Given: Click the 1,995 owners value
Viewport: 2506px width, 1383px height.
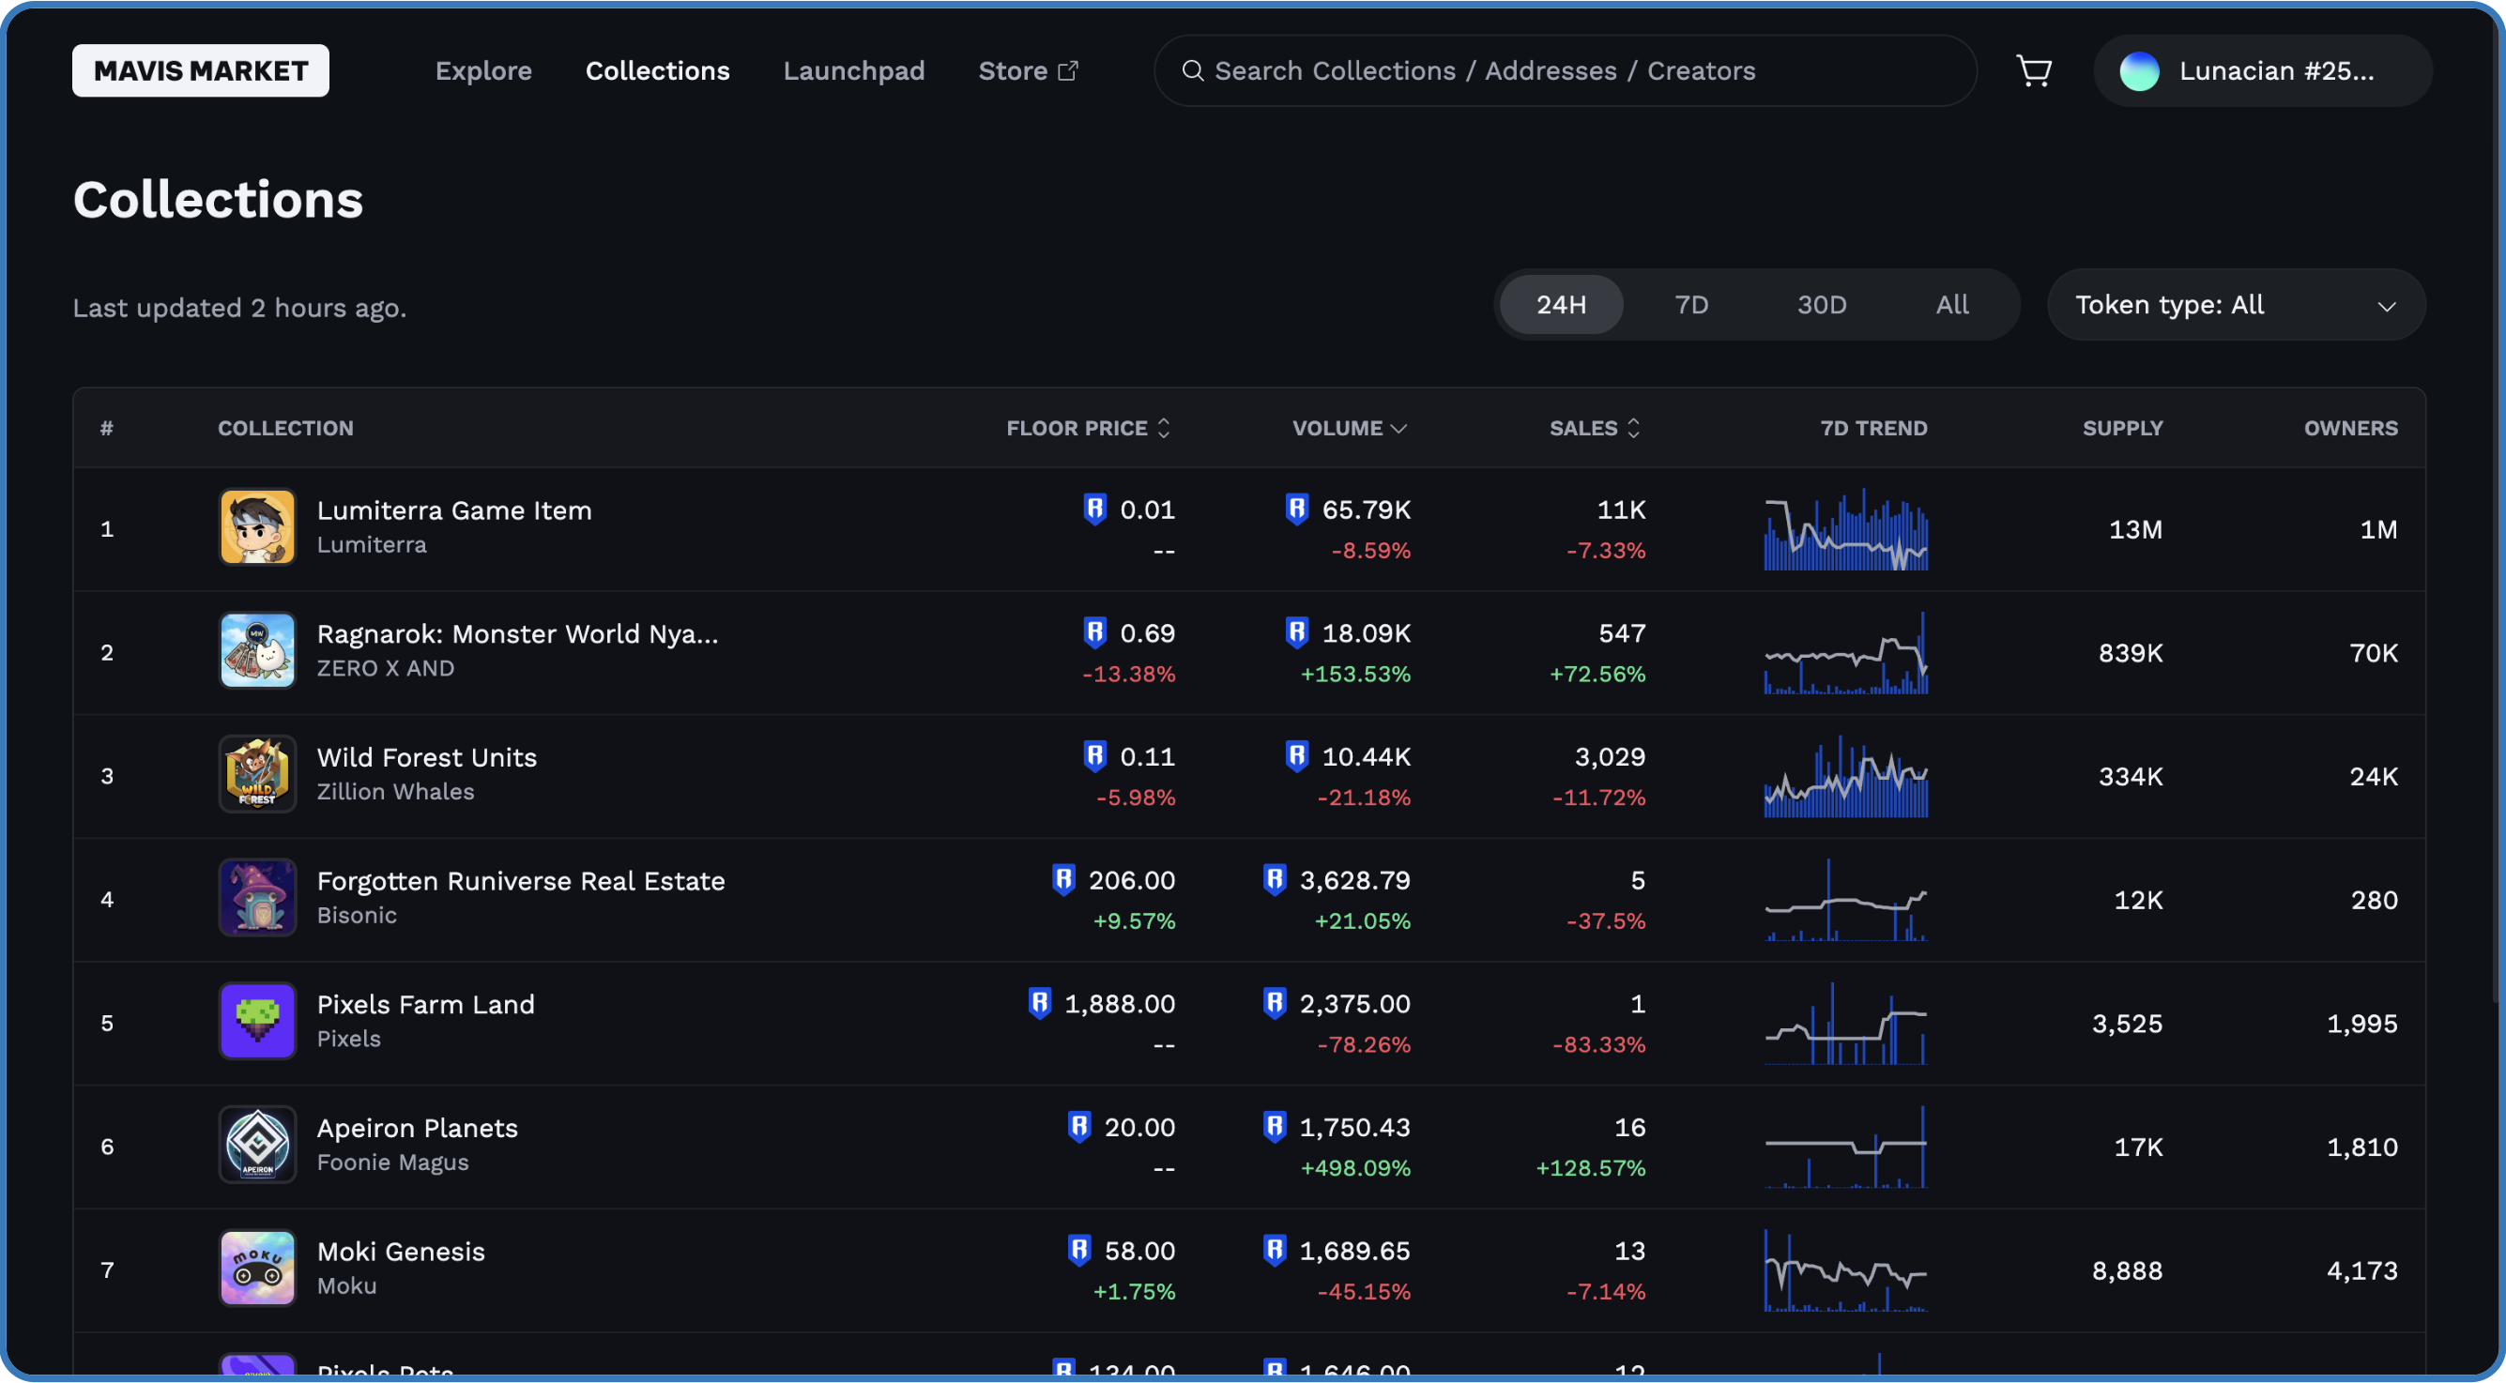Looking at the screenshot, I should 2362,1023.
